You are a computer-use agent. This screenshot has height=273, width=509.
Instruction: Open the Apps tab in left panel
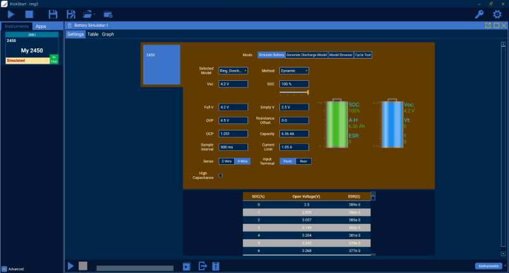tap(41, 26)
